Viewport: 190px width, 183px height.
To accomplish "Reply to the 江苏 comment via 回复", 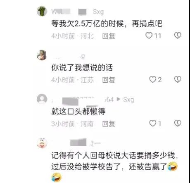I will point(109,80).
